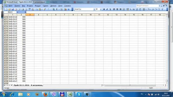Open the Вставка menu

[x=30, y=6]
